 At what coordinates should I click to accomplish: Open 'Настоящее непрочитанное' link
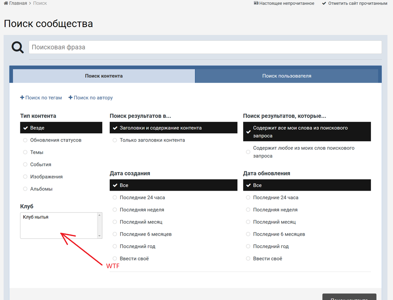[286, 3]
